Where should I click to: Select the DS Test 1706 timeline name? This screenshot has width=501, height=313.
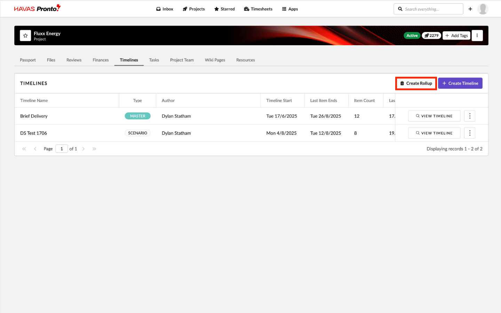pyautogui.click(x=33, y=133)
